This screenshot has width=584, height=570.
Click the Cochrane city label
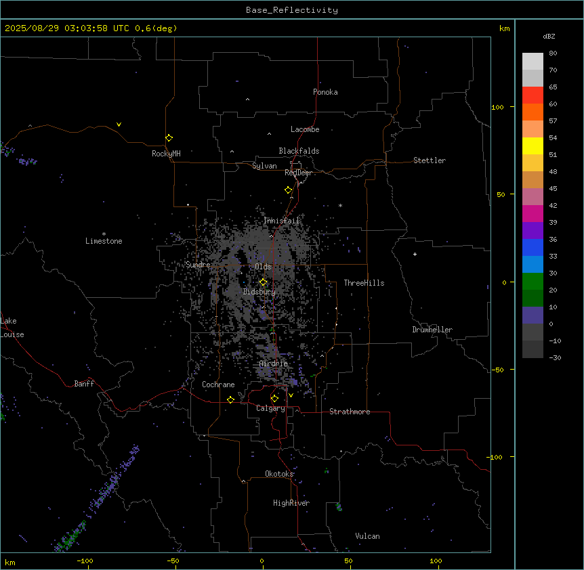(218, 385)
